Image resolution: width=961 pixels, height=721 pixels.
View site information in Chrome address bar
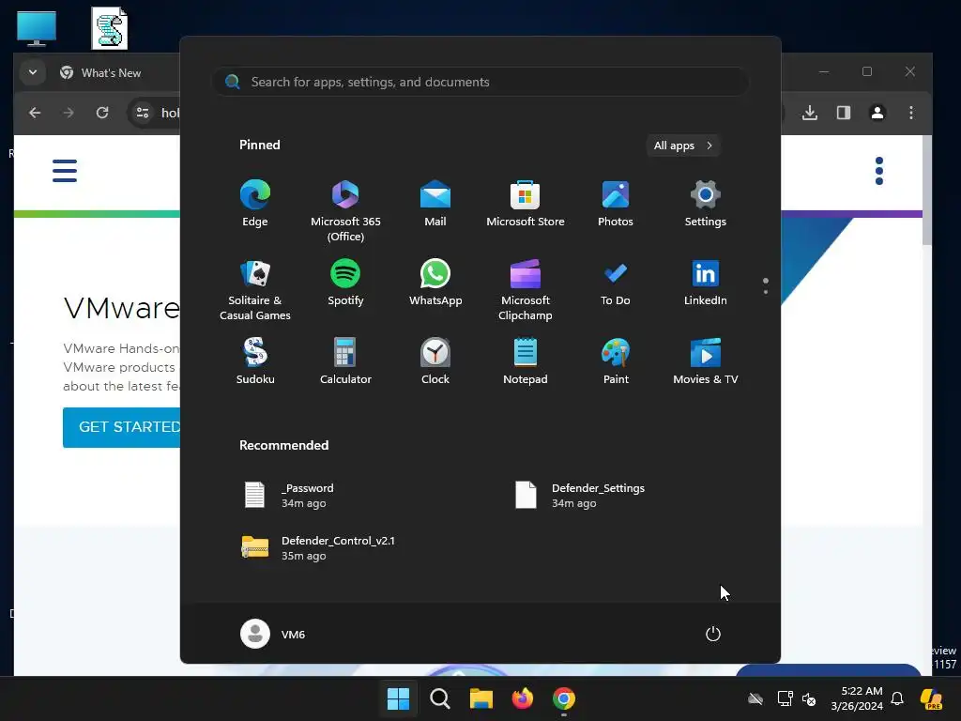point(143,113)
